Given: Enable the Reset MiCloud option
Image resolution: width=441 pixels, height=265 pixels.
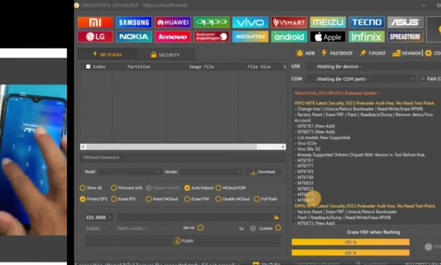Looking at the screenshot, I should point(162,199).
